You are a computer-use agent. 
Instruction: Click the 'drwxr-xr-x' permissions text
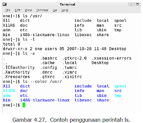click(15, 49)
